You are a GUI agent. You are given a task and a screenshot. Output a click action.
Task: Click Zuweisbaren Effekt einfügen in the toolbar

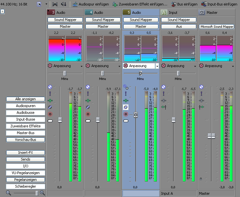coord(140,4)
